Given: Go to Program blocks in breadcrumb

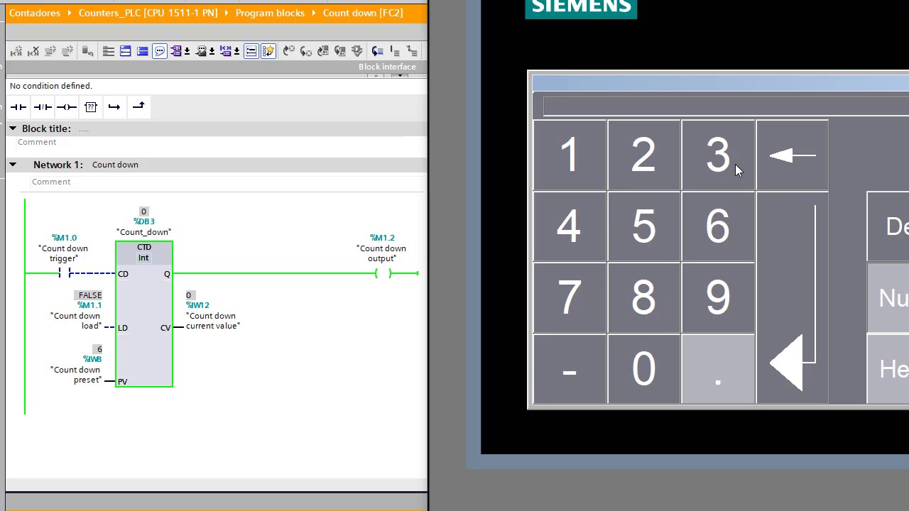Looking at the screenshot, I should coord(270,13).
